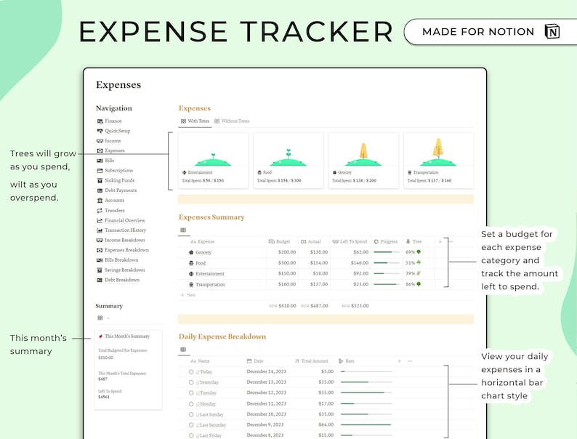Viewport: 577px width, 439px height.
Task: Click the Transfers arrows icon
Action: point(100,211)
